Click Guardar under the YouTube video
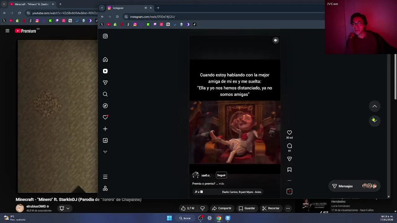 tap(247, 208)
